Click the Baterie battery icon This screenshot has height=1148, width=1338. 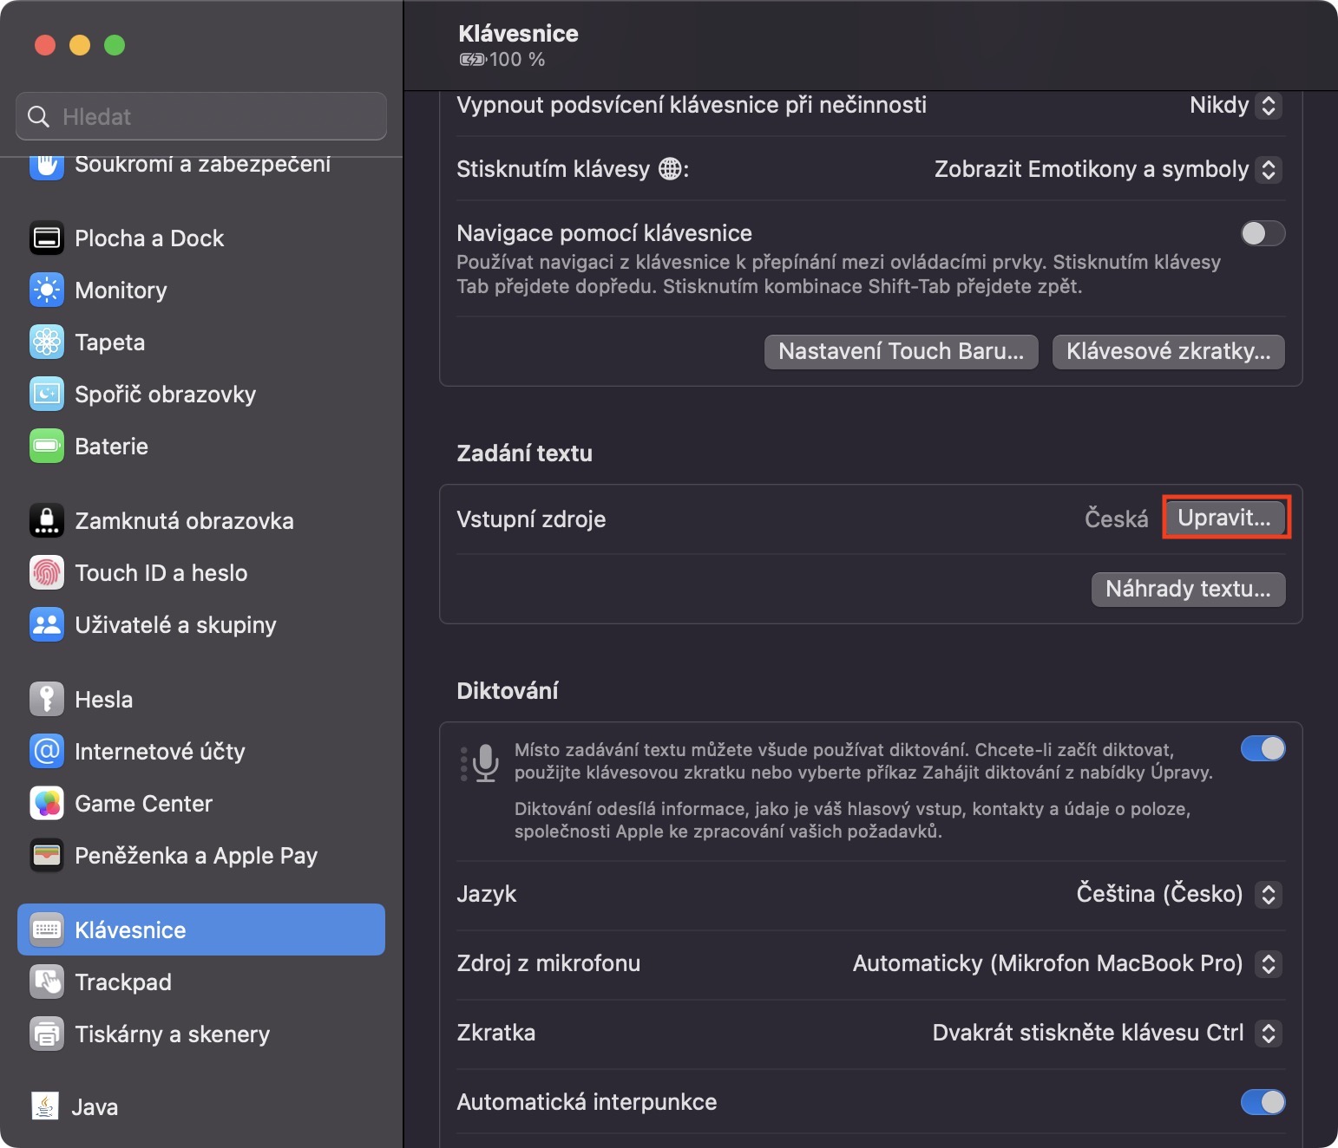(x=47, y=447)
